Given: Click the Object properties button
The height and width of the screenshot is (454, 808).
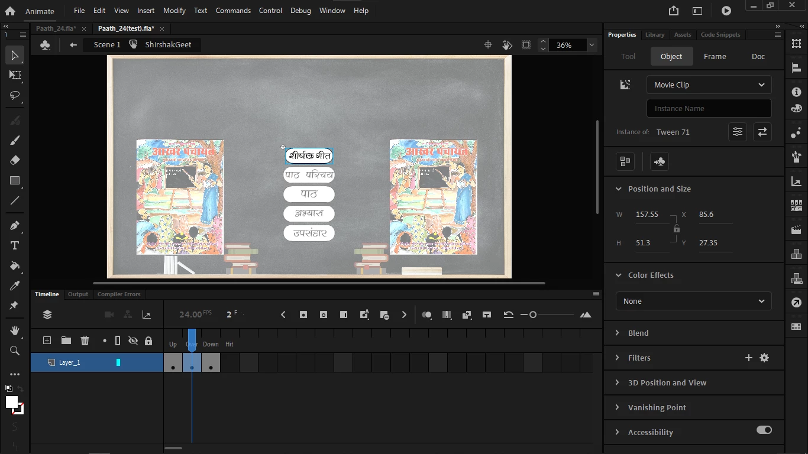Looking at the screenshot, I should coord(671,56).
